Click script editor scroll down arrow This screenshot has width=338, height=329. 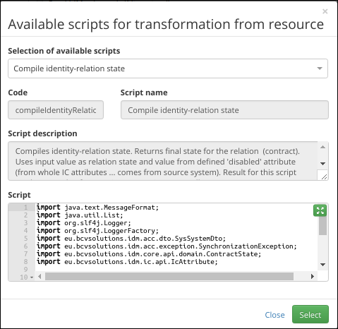pos(322,265)
